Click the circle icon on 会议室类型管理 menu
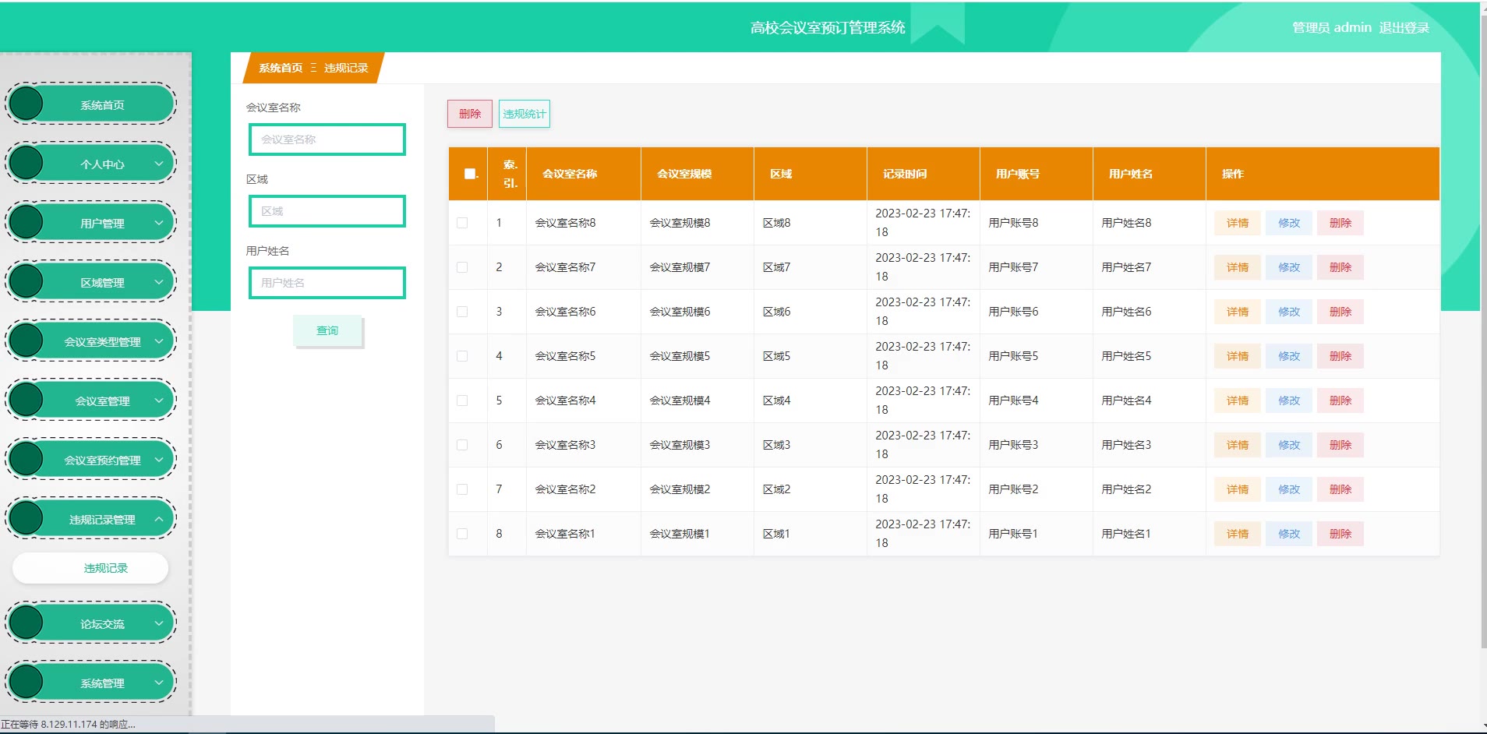 coord(26,341)
